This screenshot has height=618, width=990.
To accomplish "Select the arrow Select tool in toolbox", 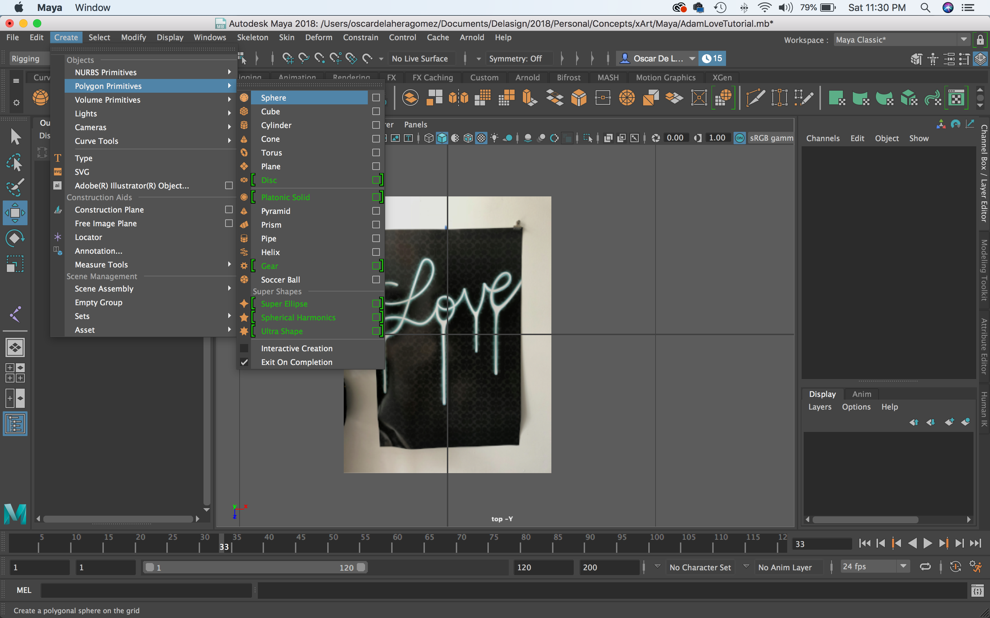I will point(15,137).
